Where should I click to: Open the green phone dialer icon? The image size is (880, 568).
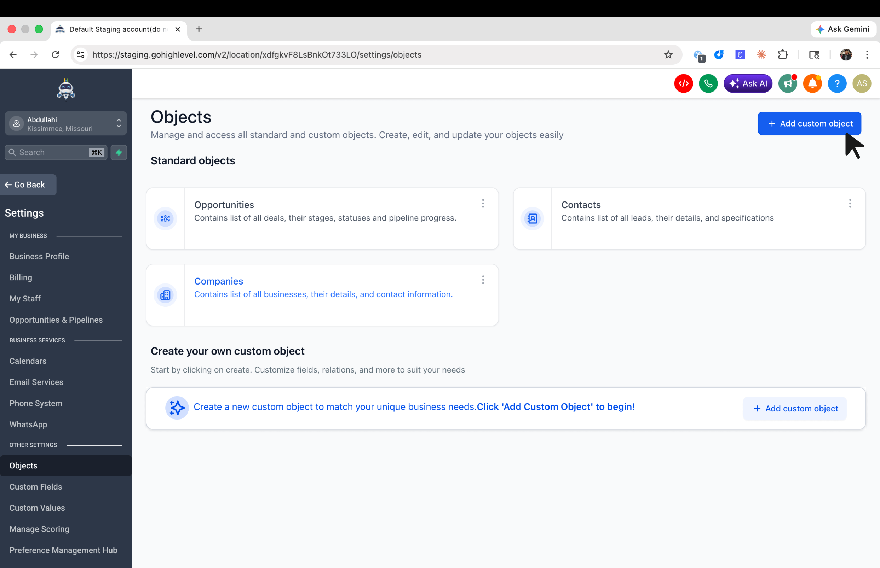[708, 84]
